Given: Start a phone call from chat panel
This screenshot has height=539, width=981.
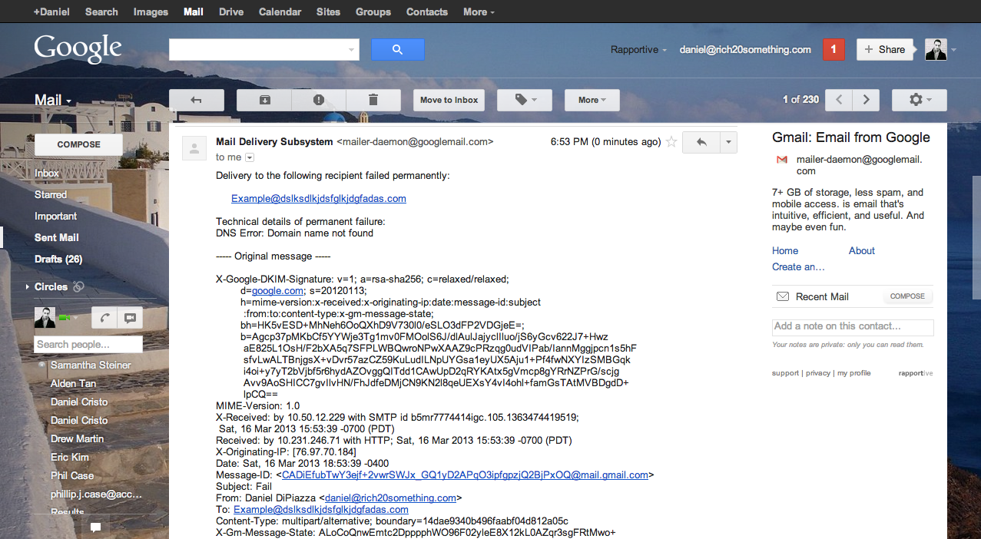Looking at the screenshot, I should click(x=104, y=318).
